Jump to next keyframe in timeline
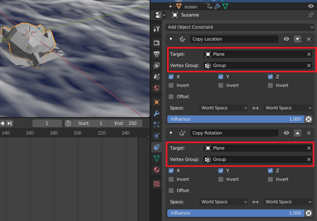Viewport: 317px width, 221px height. [x=3, y=123]
